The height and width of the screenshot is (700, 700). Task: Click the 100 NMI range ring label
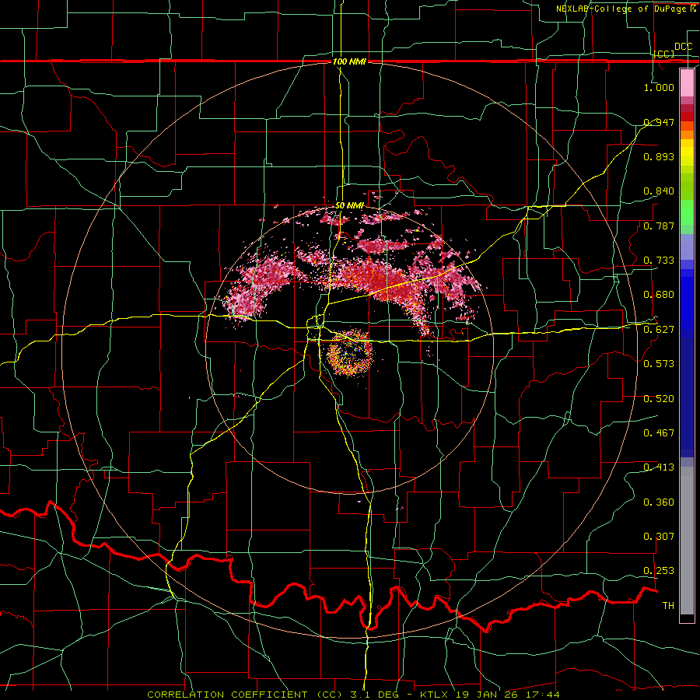[x=349, y=61]
